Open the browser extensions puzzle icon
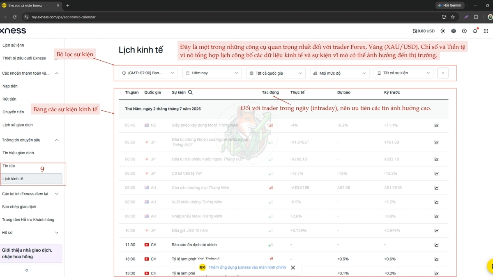The image size is (493, 277). point(476,17)
